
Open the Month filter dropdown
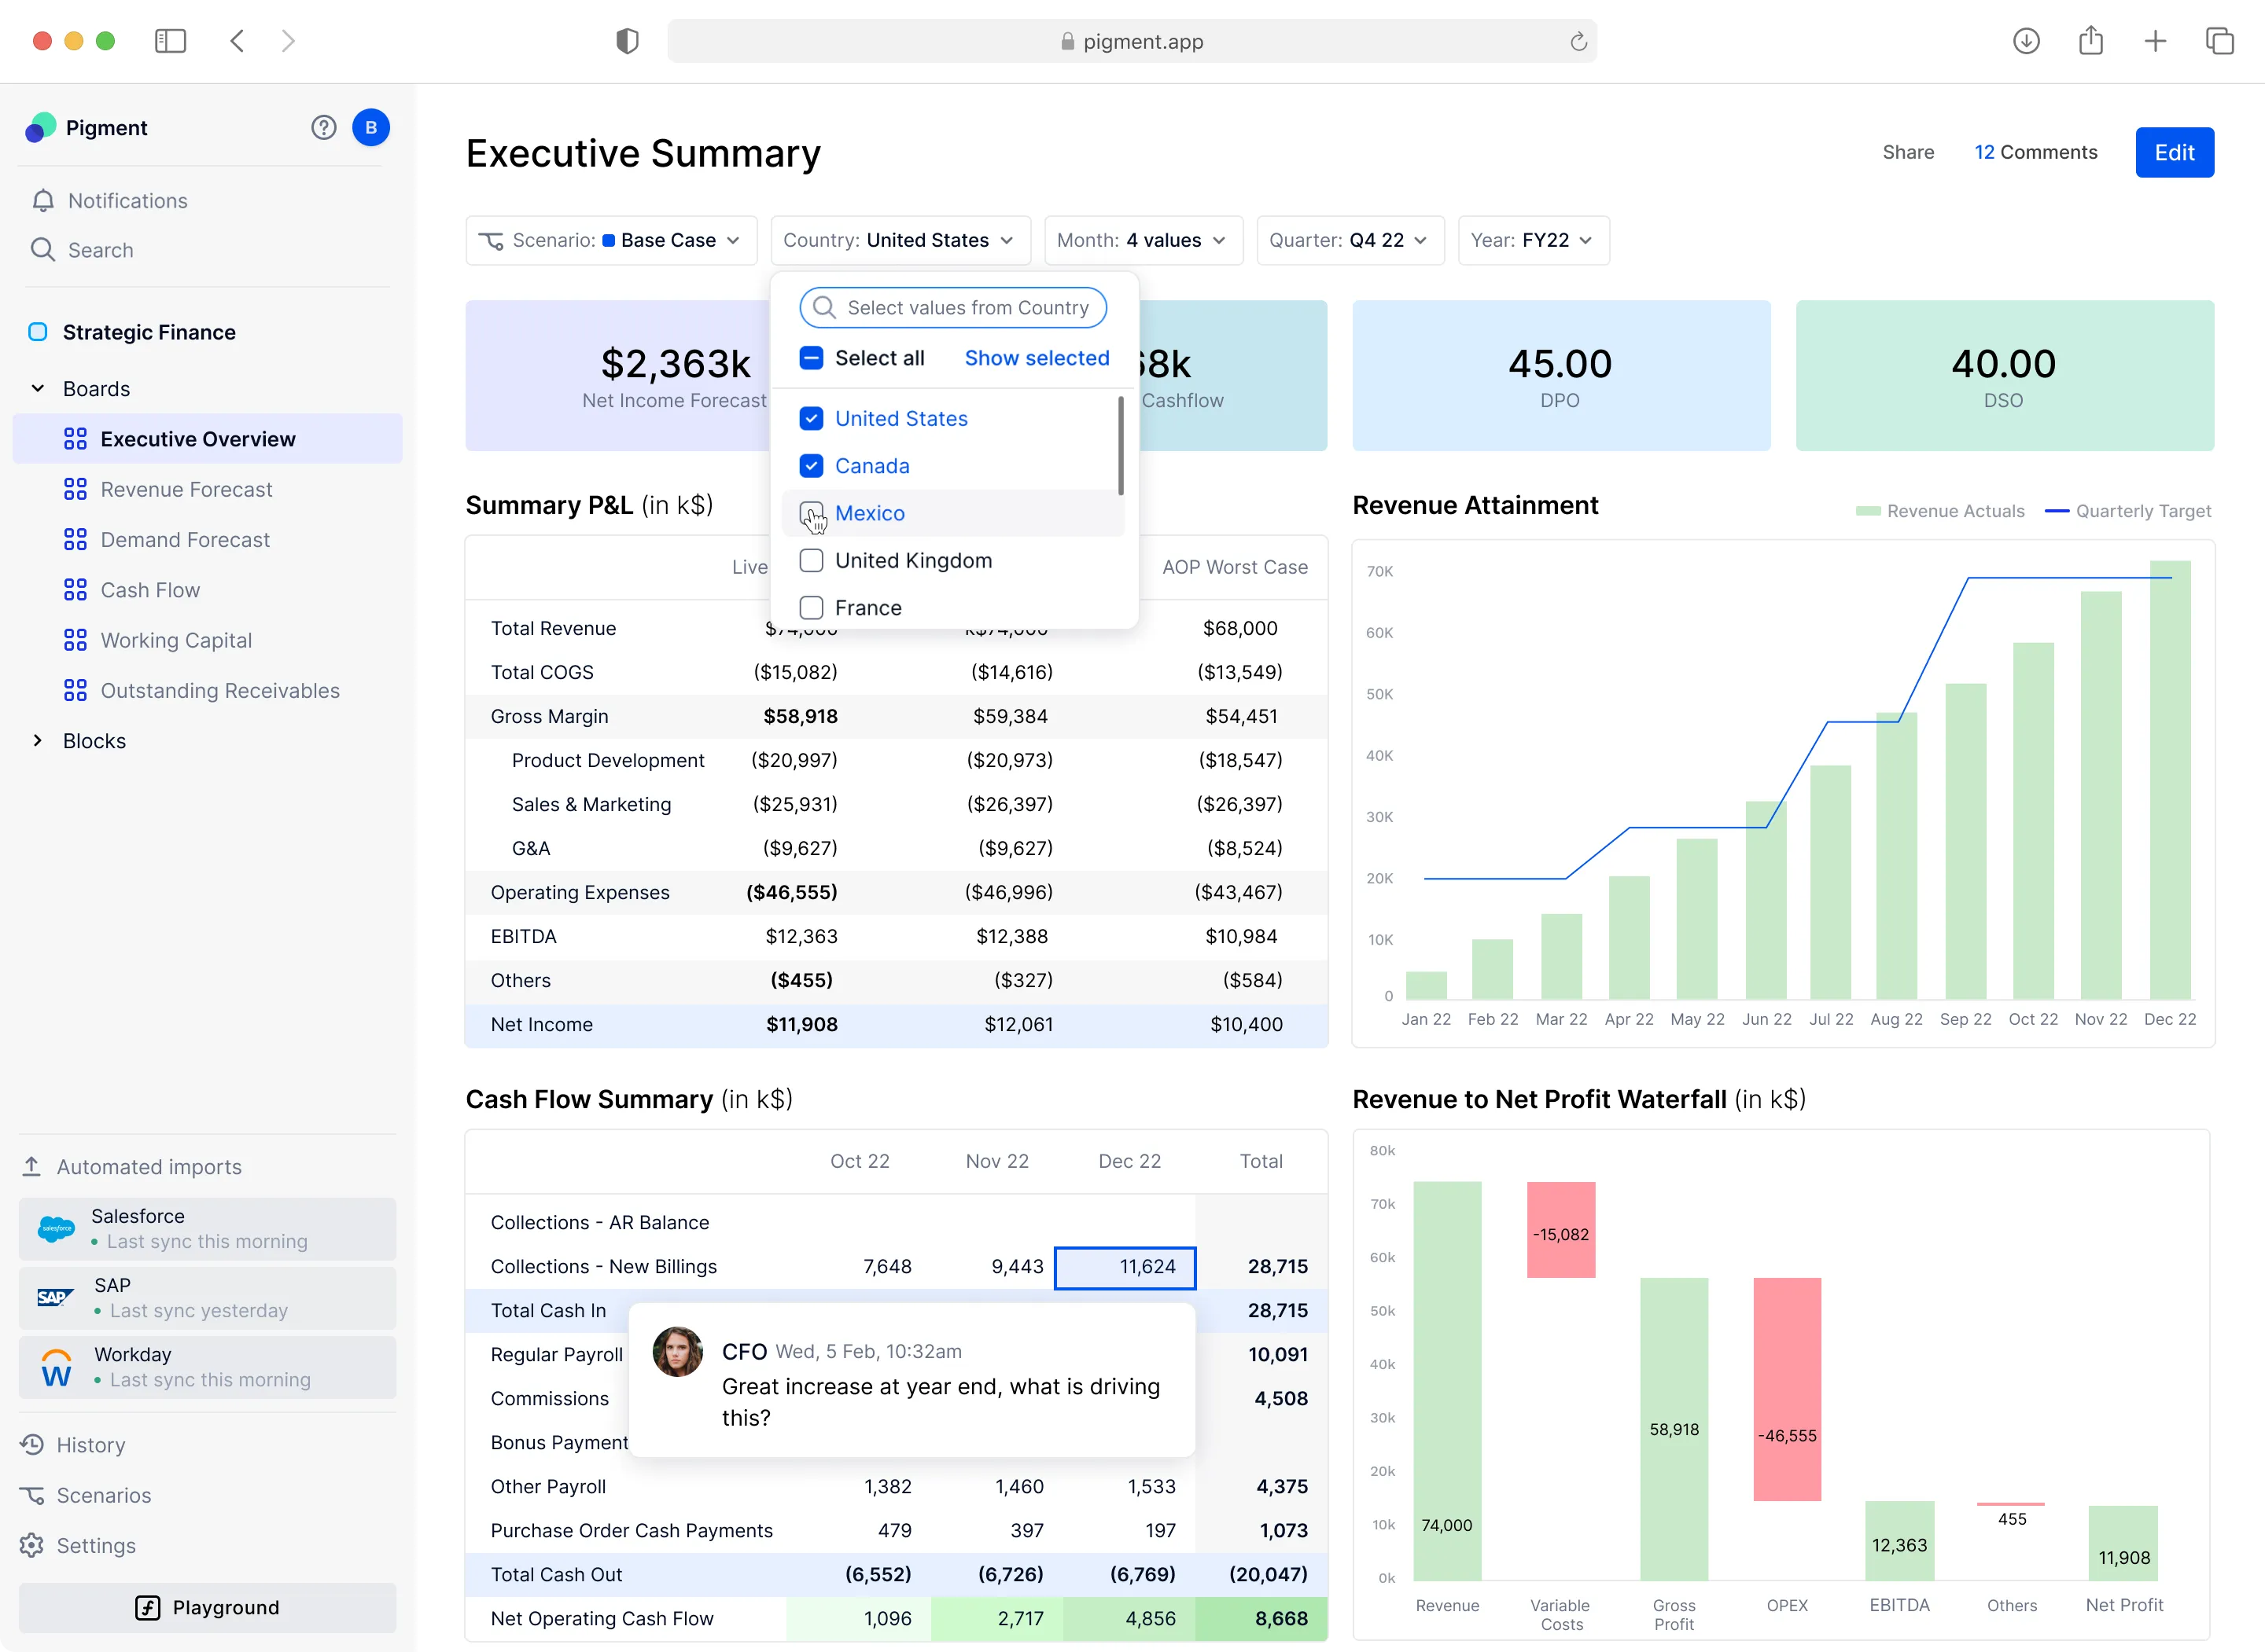pos(1141,240)
